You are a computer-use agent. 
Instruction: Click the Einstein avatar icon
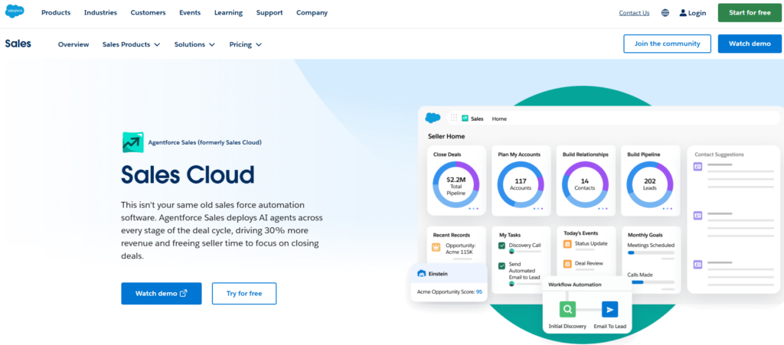click(x=422, y=274)
